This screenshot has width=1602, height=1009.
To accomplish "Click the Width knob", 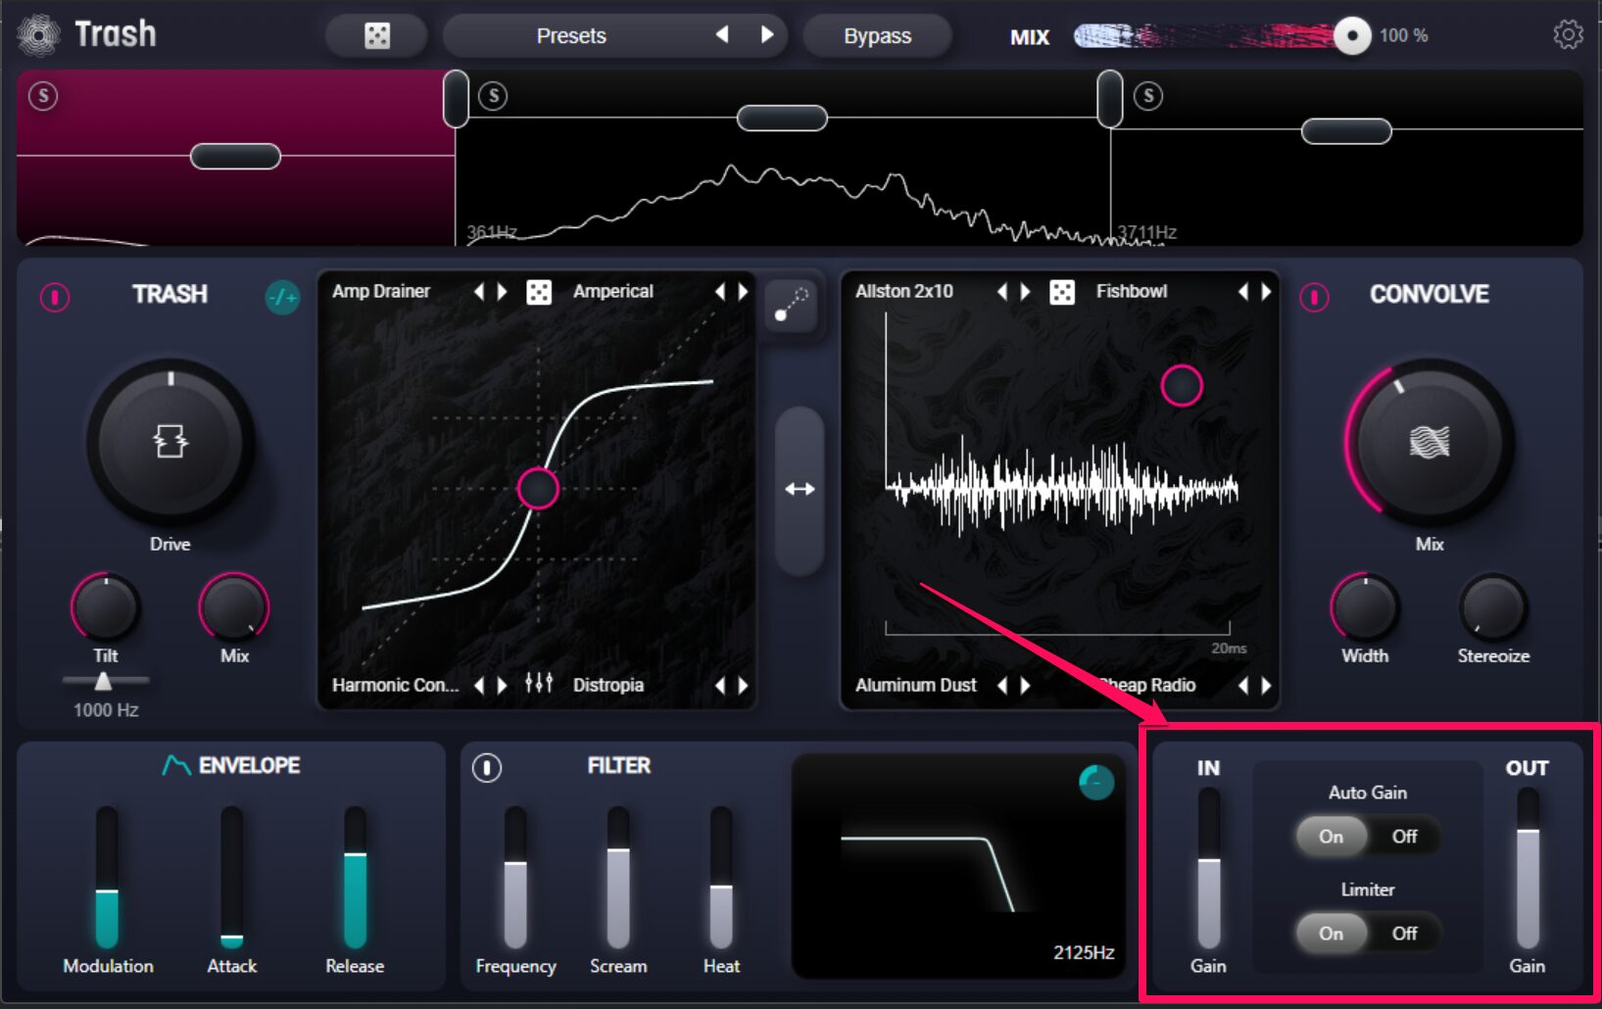I will point(1365,607).
